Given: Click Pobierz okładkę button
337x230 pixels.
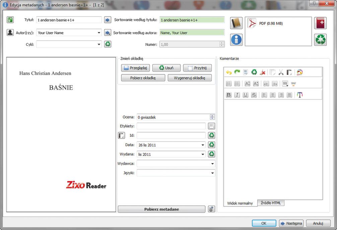Looking at the screenshot, I should [143, 78].
